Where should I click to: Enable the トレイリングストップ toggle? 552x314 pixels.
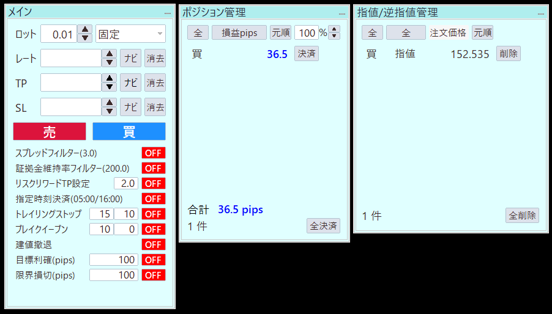153,214
